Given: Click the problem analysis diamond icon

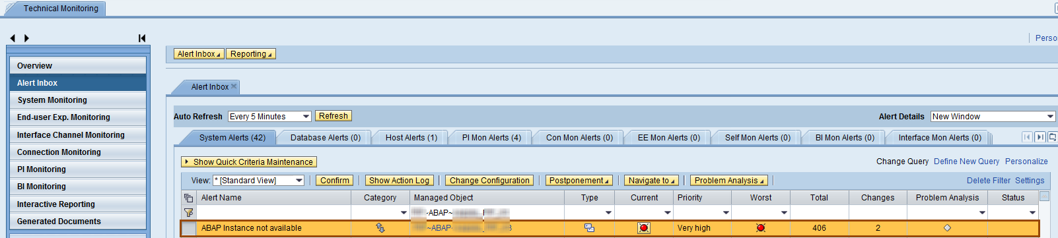Looking at the screenshot, I should 947,227.
